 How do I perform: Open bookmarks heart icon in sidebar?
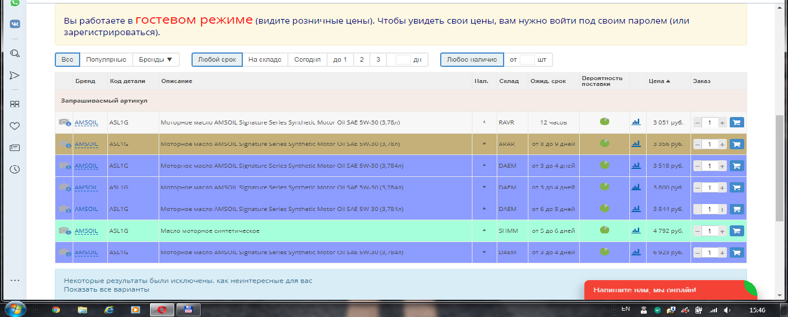(x=15, y=126)
